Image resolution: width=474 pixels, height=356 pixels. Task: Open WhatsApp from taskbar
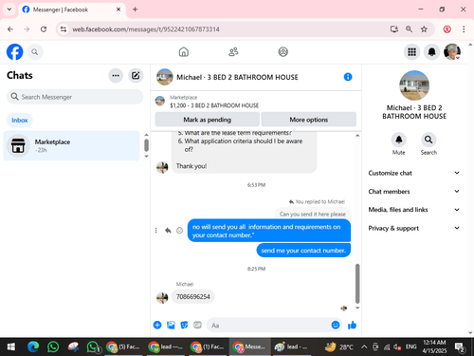click(53, 347)
